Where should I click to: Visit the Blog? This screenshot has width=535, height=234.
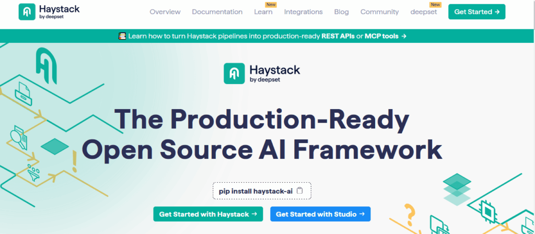click(342, 12)
